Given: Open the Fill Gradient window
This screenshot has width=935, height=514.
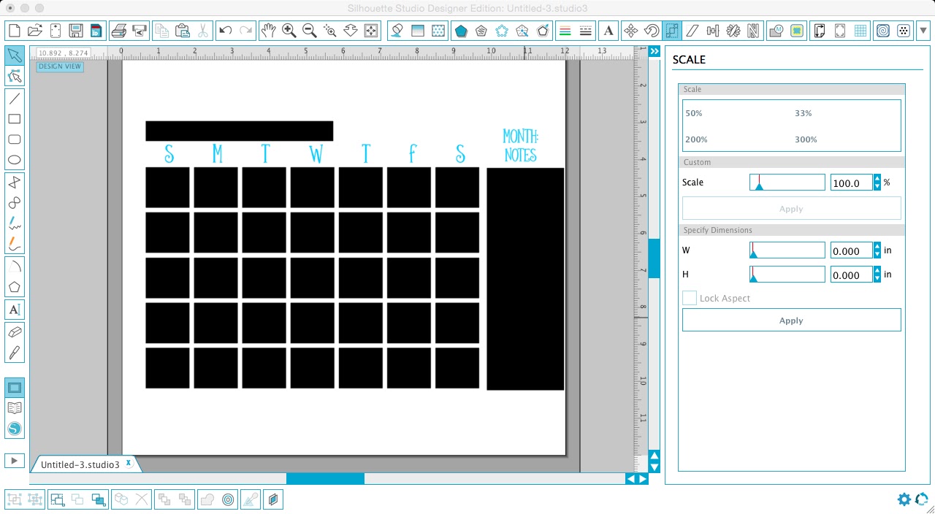Looking at the screenshot, I should (x=418, y=31).
